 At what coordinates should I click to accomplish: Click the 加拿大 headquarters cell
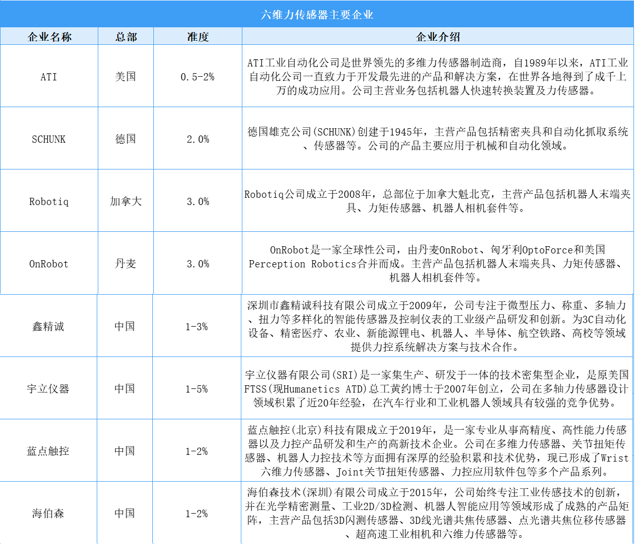pos(126,201)
